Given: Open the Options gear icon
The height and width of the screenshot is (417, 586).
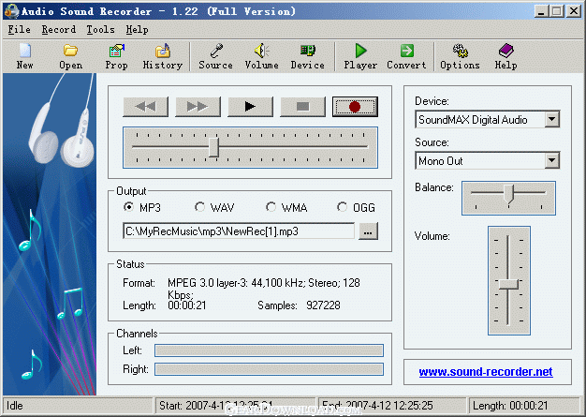Looking at the screenshot, I should pos(460,56).
